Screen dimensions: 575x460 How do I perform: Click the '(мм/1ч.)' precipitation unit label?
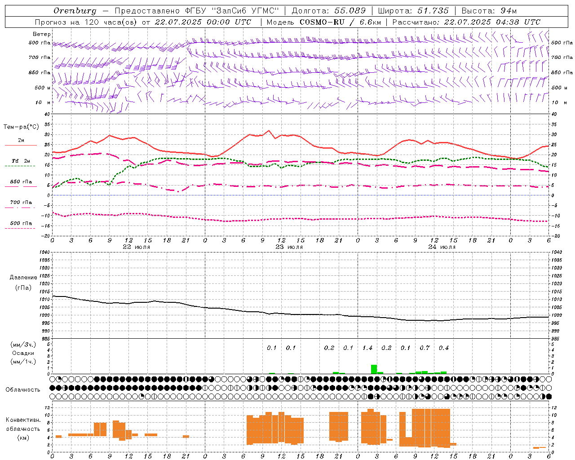(x=23, y=362)
